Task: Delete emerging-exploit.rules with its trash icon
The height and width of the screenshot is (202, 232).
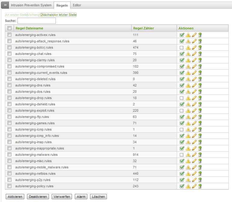Action: click(200, 110)
